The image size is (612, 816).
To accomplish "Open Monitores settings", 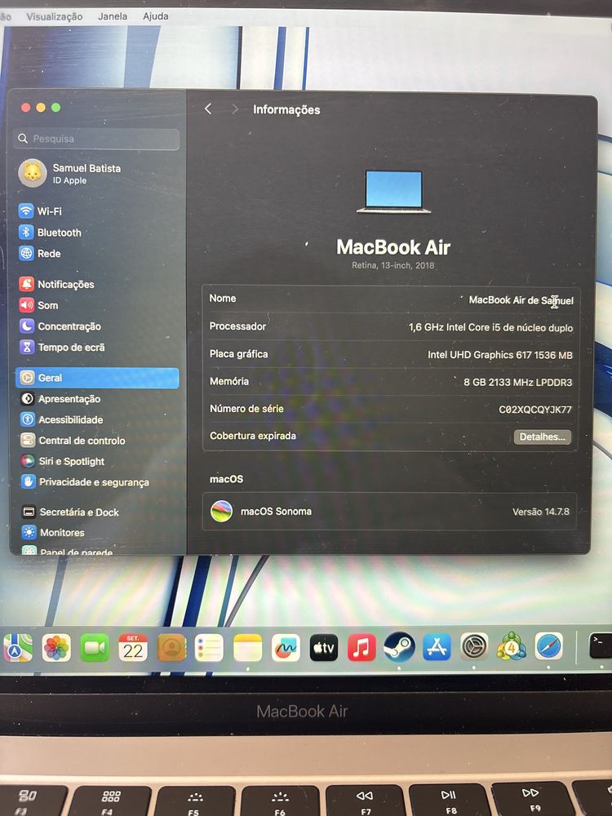I will coord(53,532).
